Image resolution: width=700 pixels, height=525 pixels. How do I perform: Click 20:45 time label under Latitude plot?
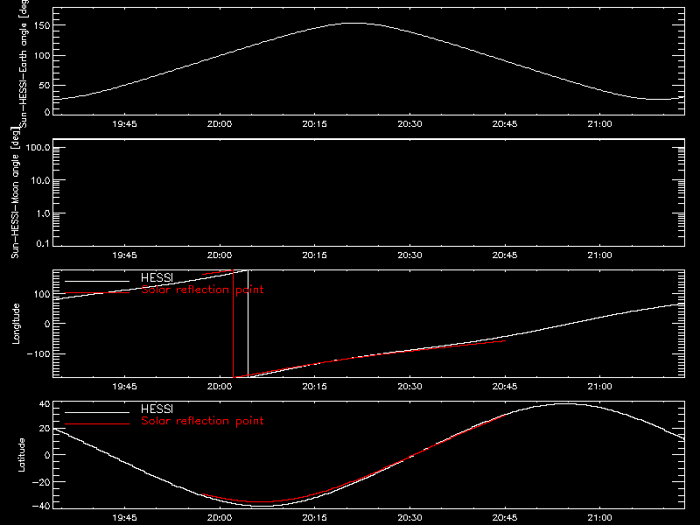point(505,517)
